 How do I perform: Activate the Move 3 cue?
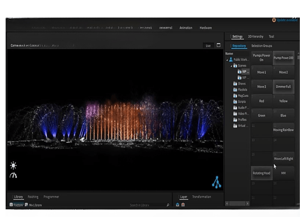tap(262, 87)
